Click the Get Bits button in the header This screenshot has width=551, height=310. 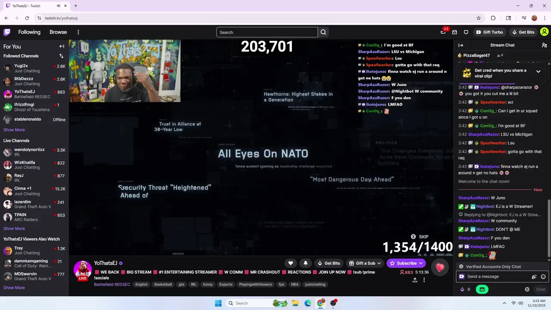[523, 32]
